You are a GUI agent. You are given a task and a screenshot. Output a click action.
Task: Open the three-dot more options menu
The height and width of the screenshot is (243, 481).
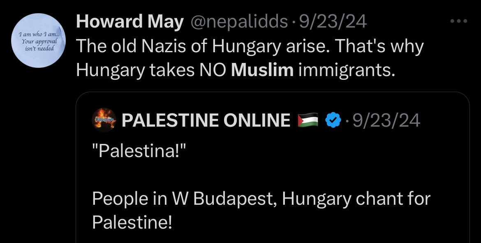(459, 21)
